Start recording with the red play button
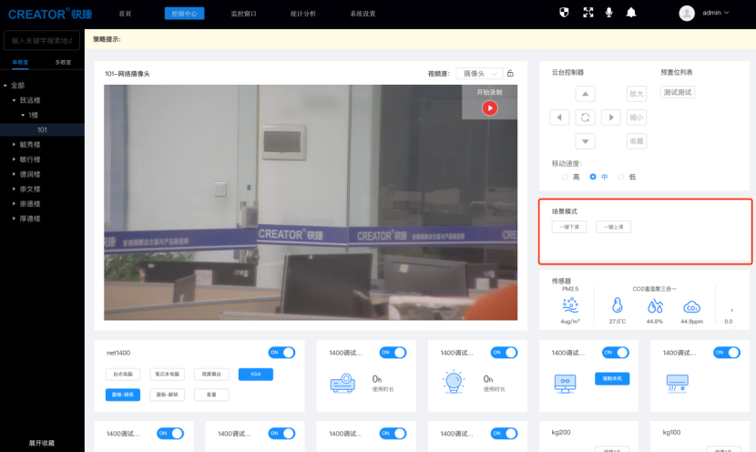This screenshot has width=756, height=452. (x=489, y=108)
